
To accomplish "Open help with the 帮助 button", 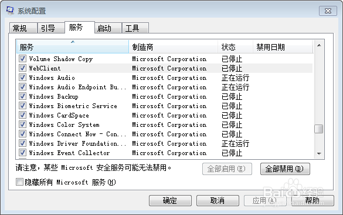I will coord(313,200).
